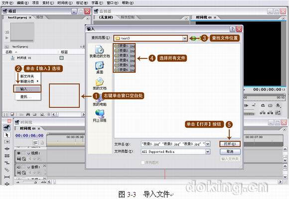This screenshot has height=199, width=289.
Task: Click the Extract icon in program monitor
Action: tap(270, 112)
